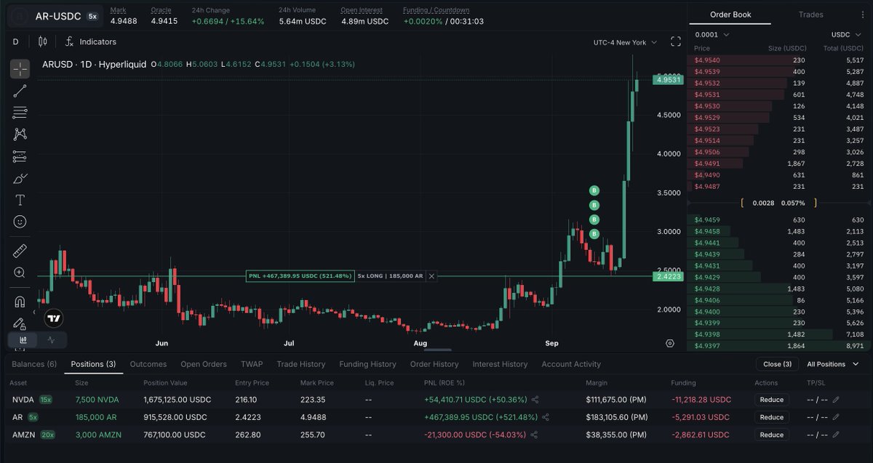
Task: Select the Positions (3) tab
Action: (93, 364)
